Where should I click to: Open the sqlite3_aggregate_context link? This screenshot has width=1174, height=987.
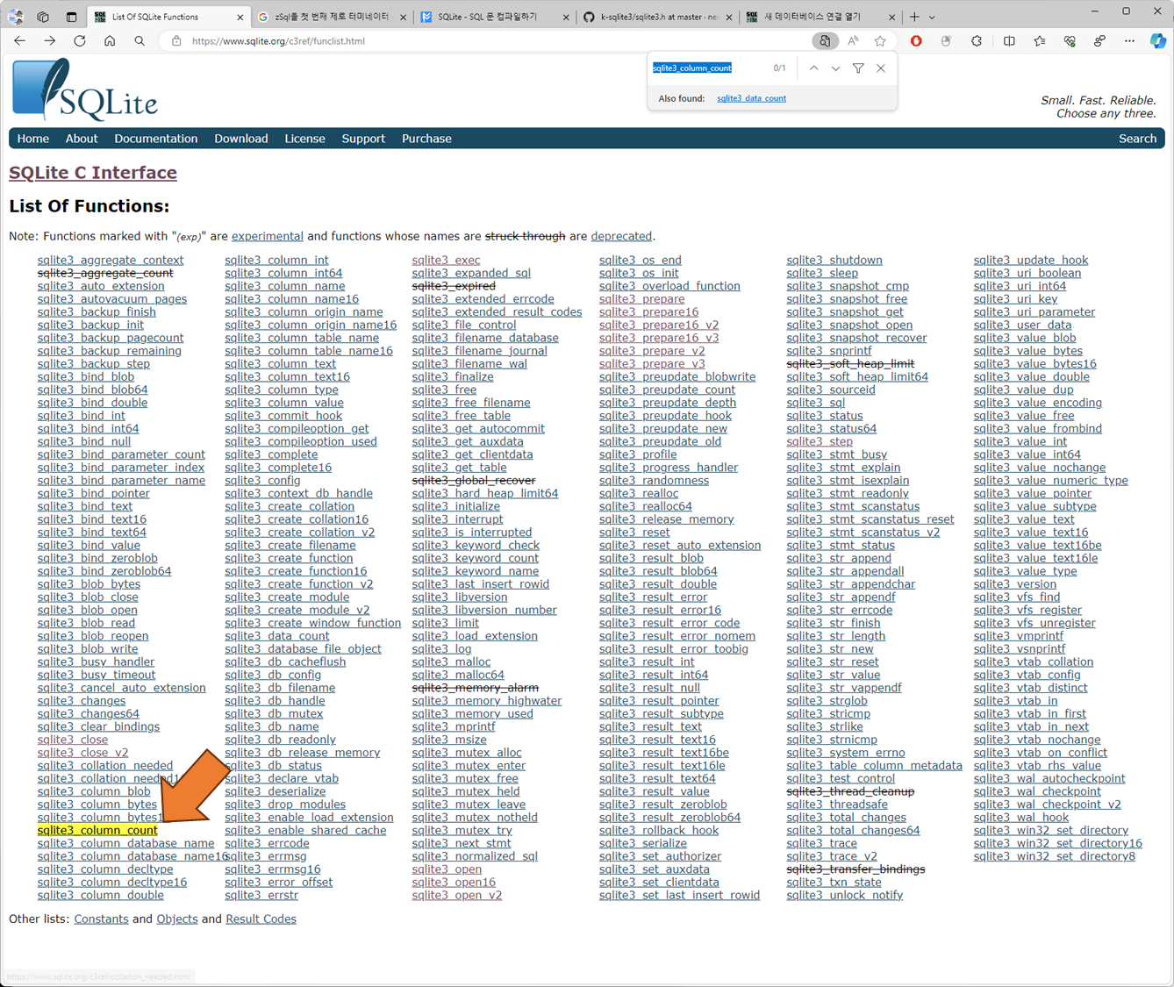111,260
